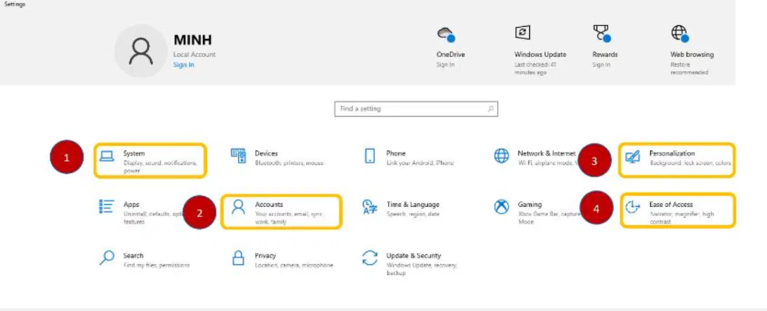Click 'Narrator, magnifier, high contrast' description

point(681,218)
